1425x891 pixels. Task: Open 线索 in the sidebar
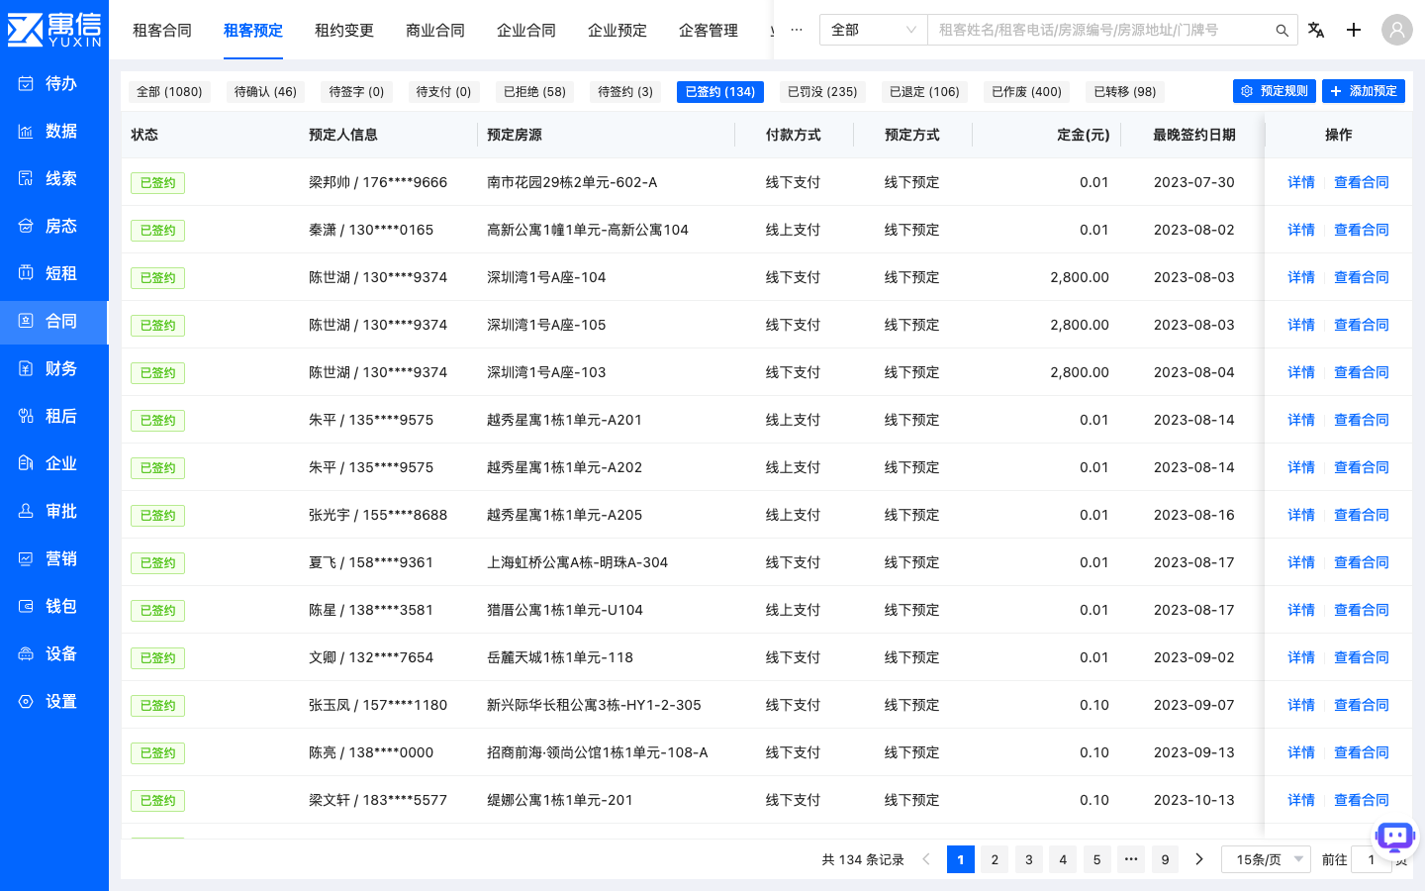click(53, 178)
